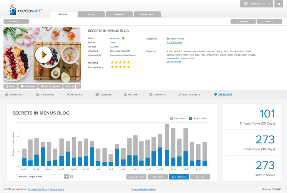
Task: Click the Back button
Action: [x=16, y=21]
